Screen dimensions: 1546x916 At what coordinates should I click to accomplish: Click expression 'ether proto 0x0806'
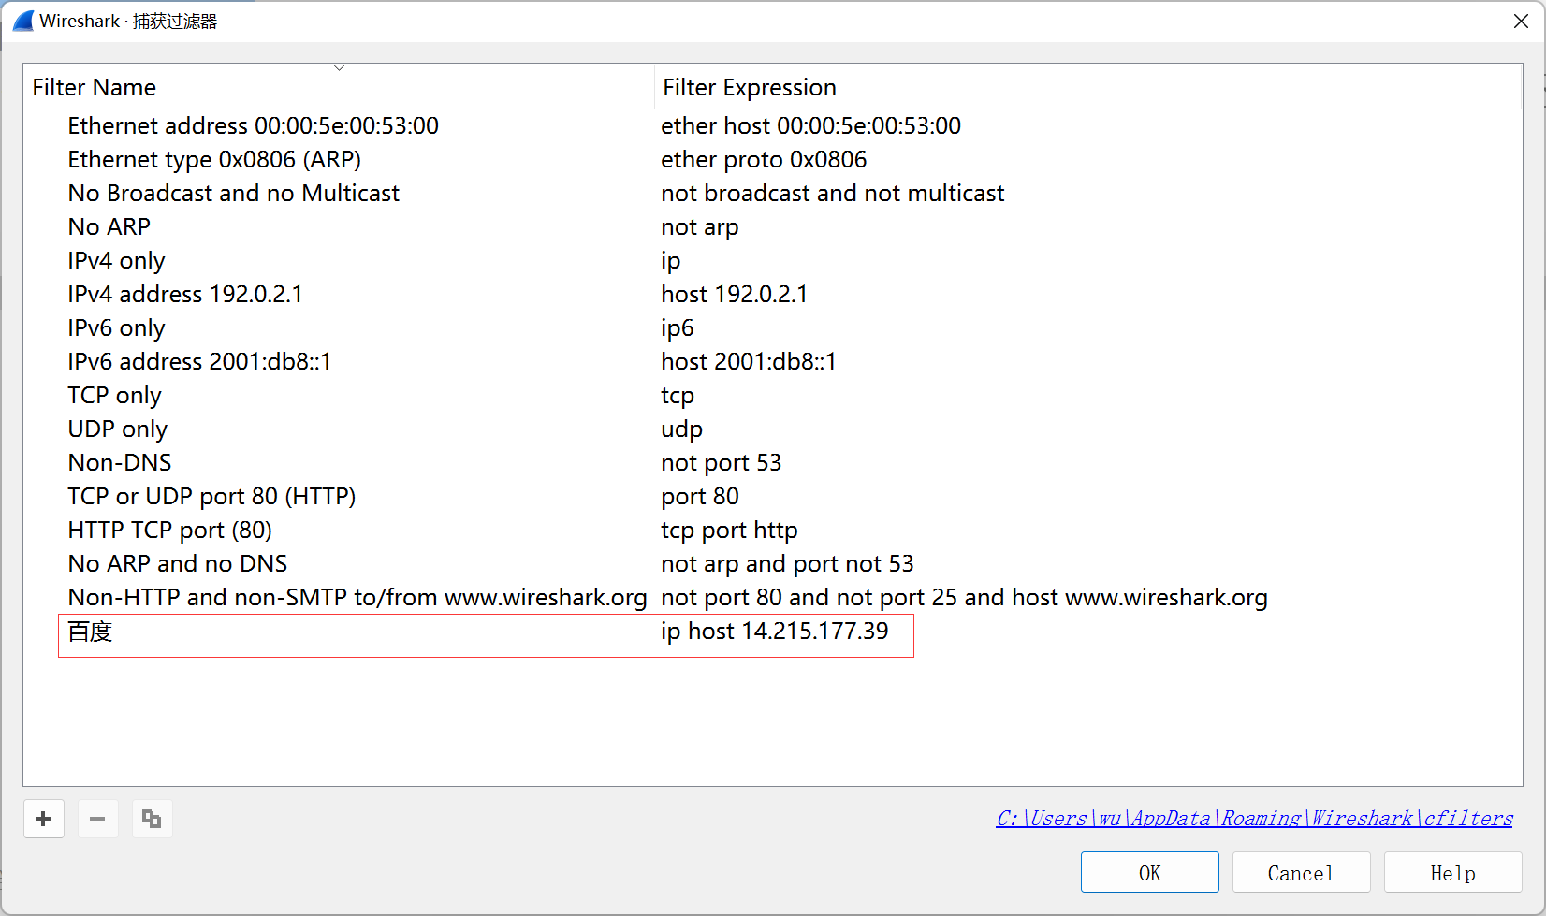pos(764,160)
